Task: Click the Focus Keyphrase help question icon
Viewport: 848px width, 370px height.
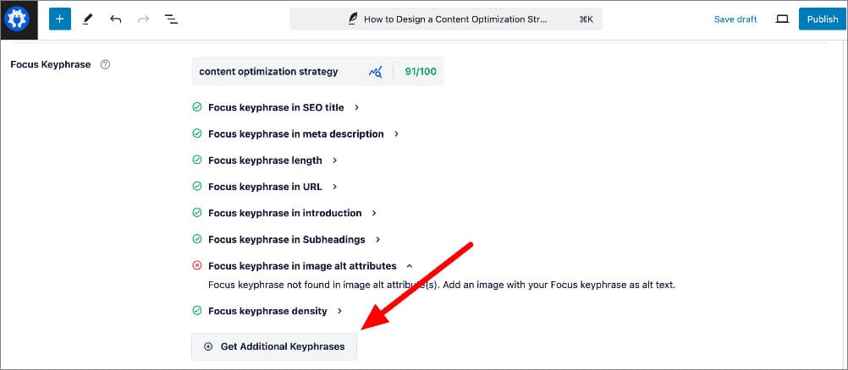Action: [106, 64]
